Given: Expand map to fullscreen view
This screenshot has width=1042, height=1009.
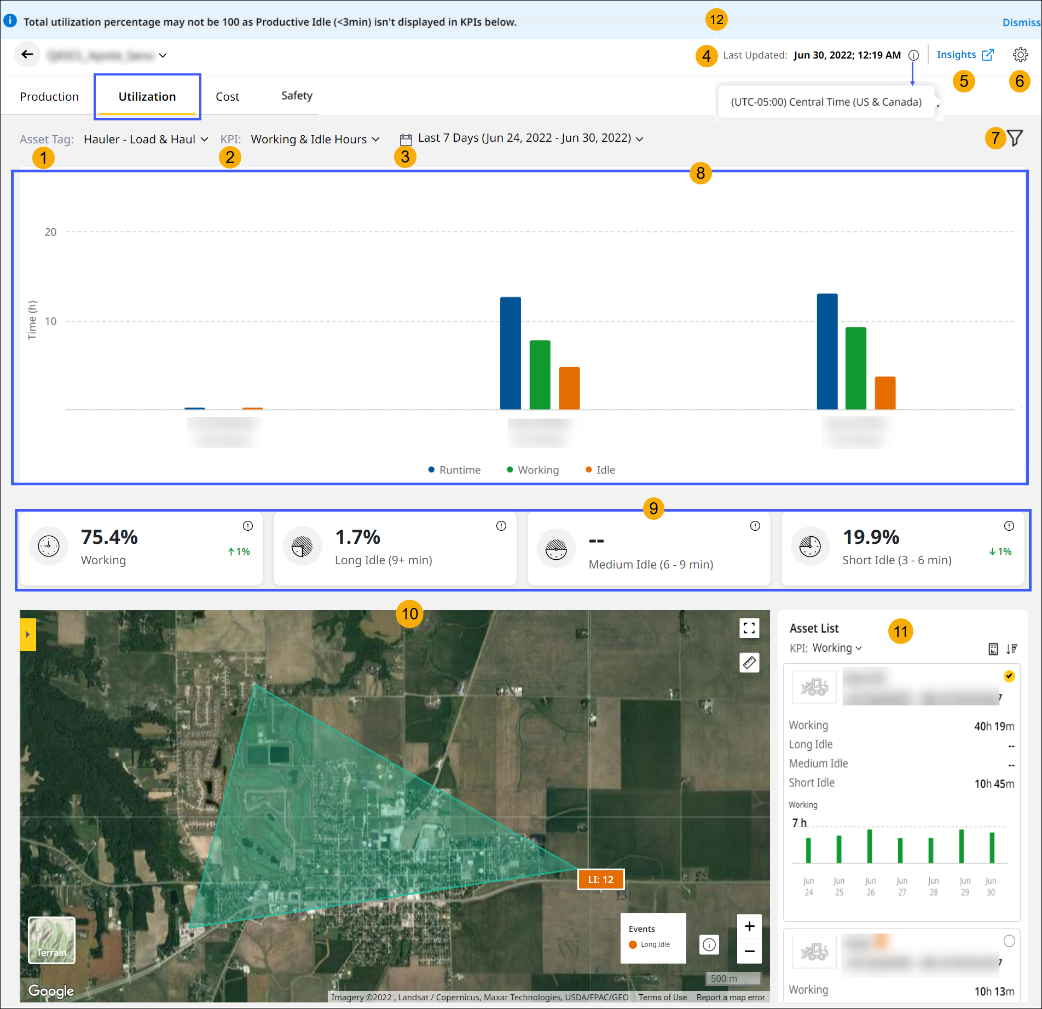Looking at the screenshot, I should click(749, 628).
